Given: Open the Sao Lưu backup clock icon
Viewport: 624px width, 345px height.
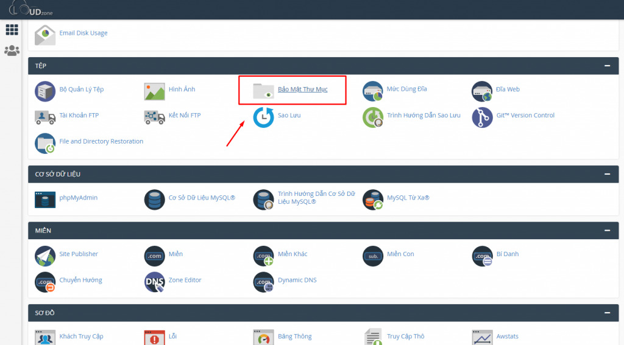Looking at the screenshot, I should tap(263, 117).
